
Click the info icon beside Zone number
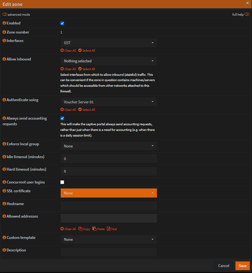point(3,32)
